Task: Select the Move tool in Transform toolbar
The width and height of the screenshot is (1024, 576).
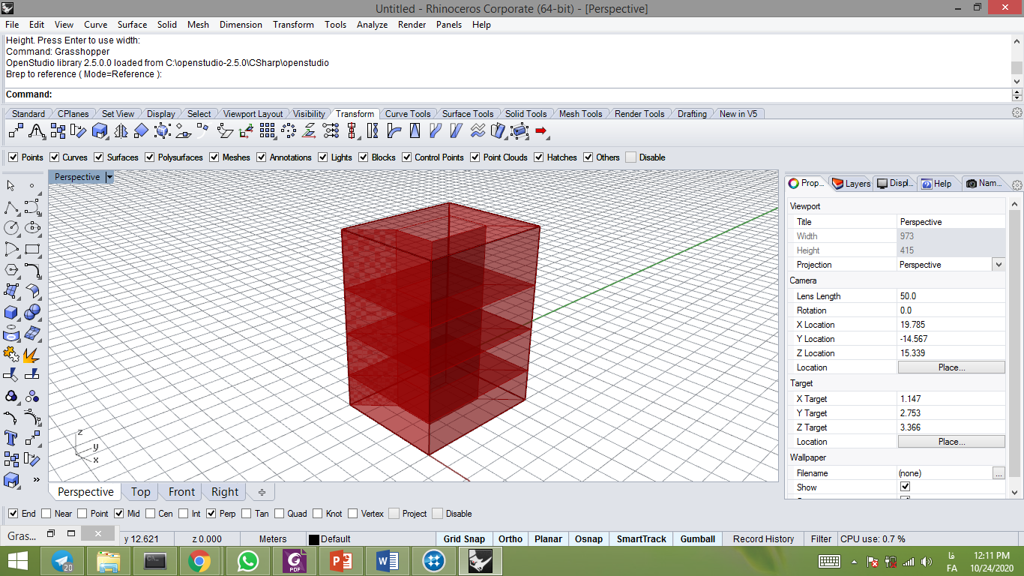Action: 16,132
